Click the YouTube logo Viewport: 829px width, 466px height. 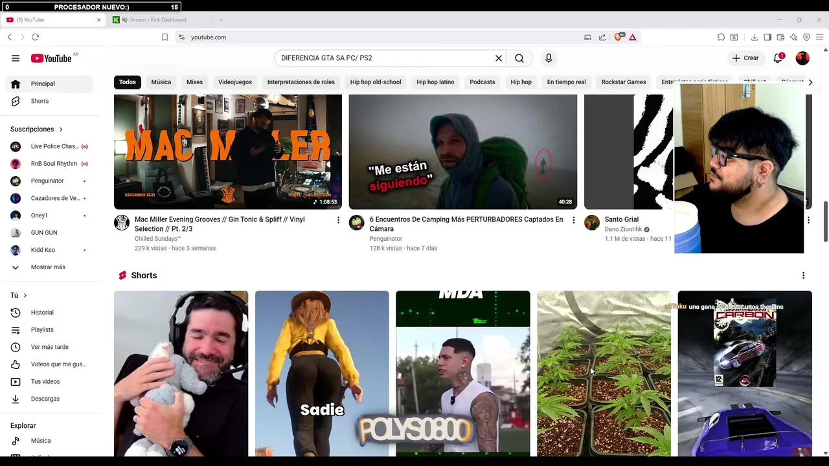[x=51, y=58]
